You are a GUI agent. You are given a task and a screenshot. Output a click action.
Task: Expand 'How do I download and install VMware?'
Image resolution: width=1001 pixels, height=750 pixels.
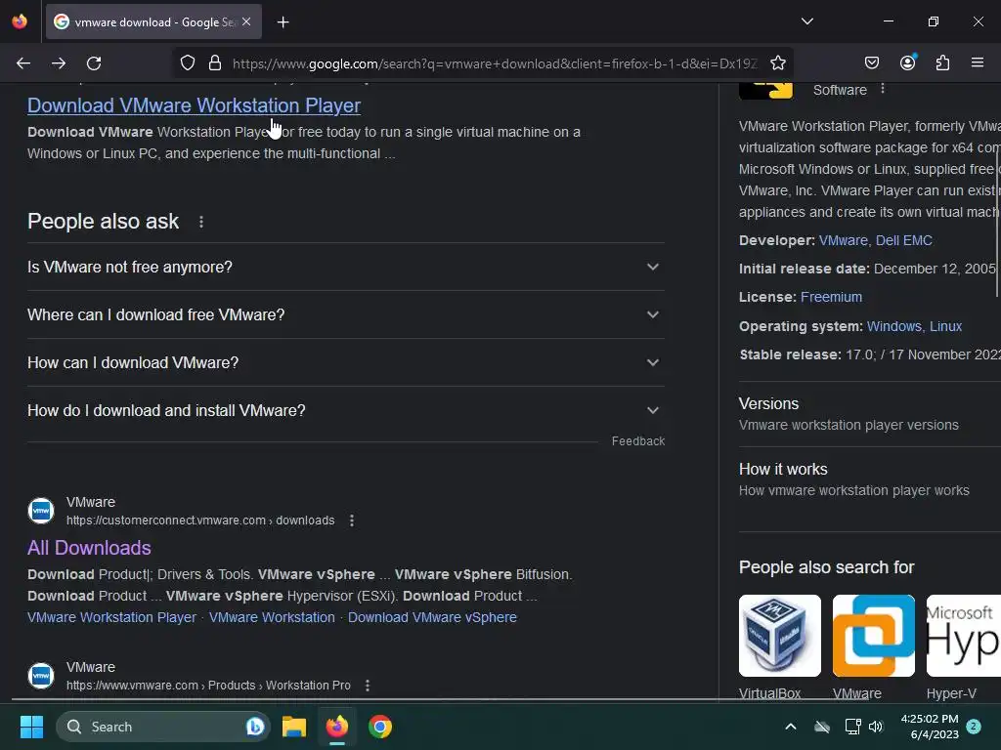pos(345,410)
